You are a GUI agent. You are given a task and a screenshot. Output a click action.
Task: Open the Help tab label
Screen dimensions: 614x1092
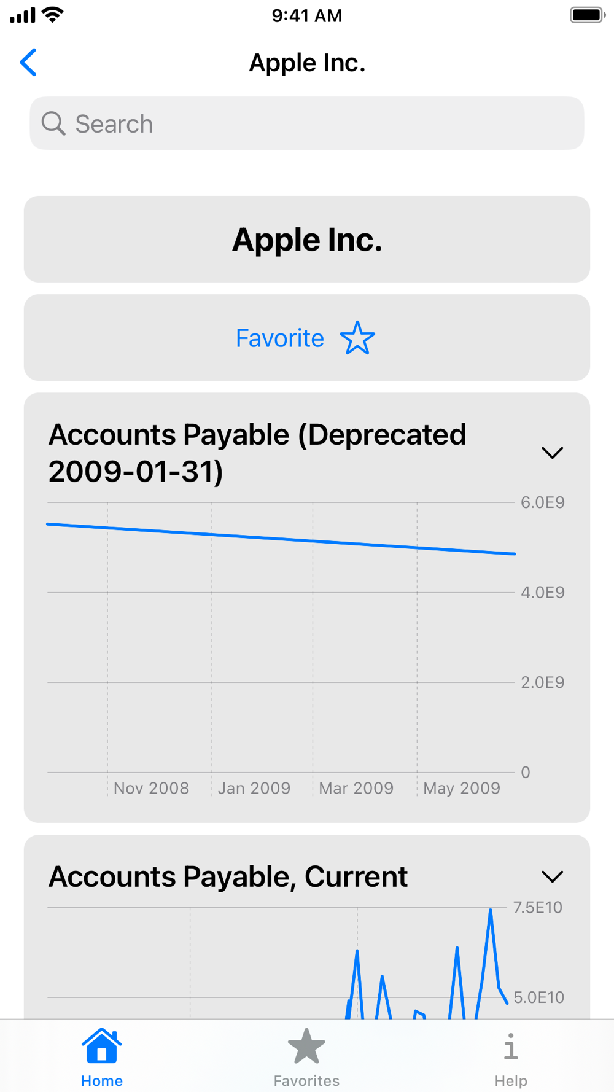510,1080
